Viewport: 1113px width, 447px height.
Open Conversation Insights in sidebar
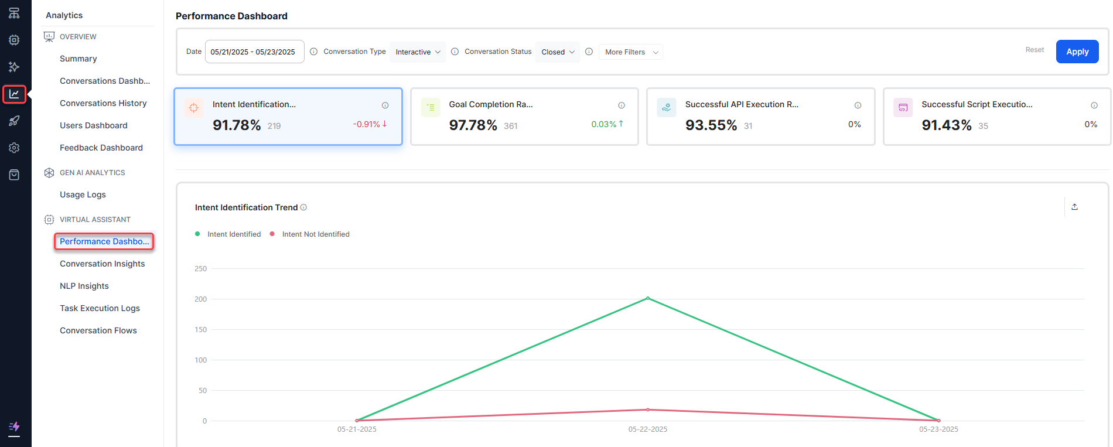(103, 264)
